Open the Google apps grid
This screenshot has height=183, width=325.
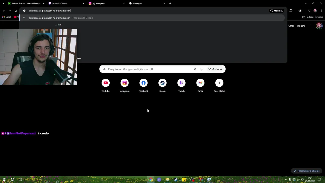pyautogui.click(x=311, y=26)
